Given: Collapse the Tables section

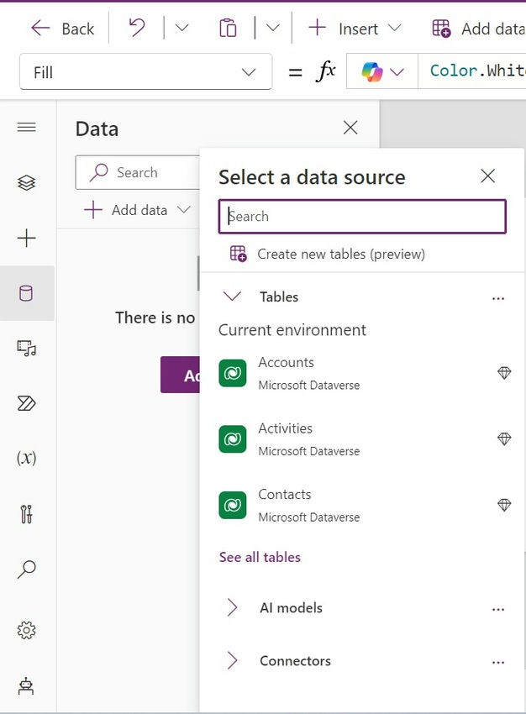Looking at the screenshot, I should click(232, 297).
